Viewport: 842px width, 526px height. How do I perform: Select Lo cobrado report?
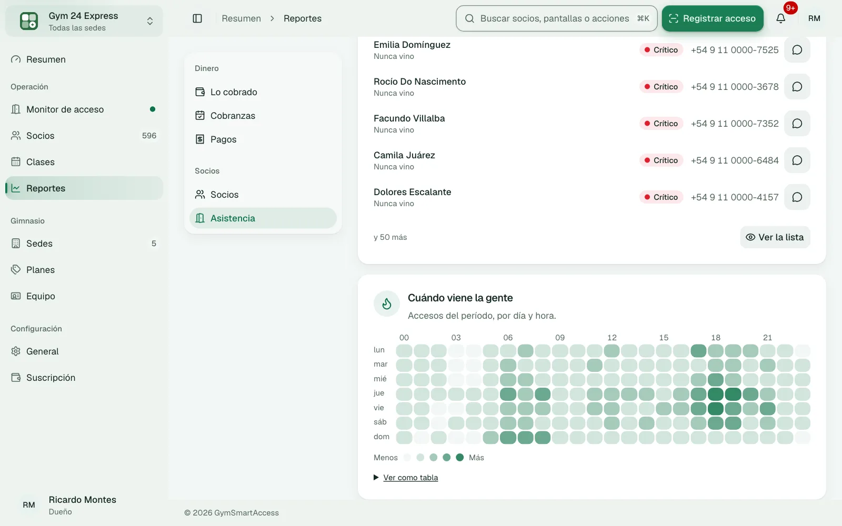(x=263, y=92)
